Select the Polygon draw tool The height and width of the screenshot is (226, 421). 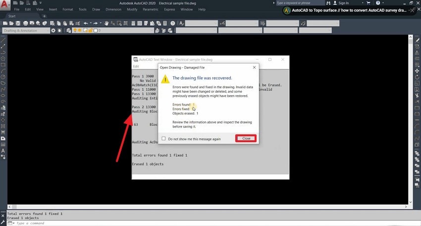tap(3, 58)
